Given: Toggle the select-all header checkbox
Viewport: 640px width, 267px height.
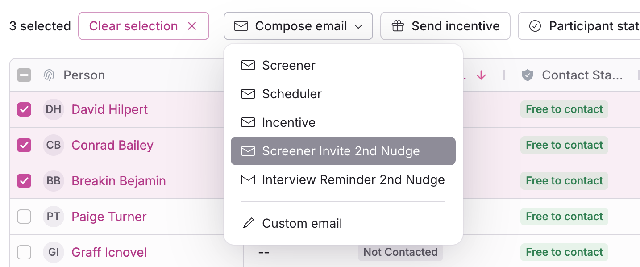Looking at the screenshot, I should [x=24, y=75].
